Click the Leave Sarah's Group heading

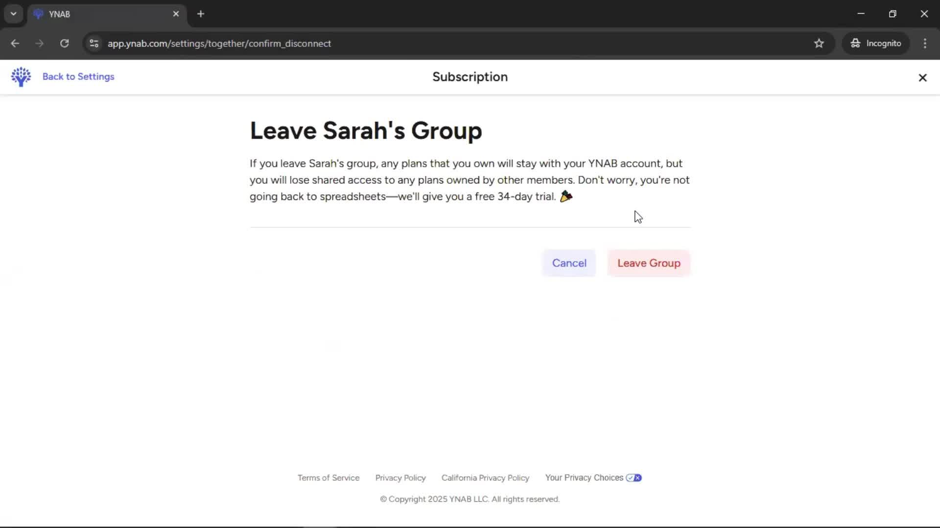pos(366,131)
